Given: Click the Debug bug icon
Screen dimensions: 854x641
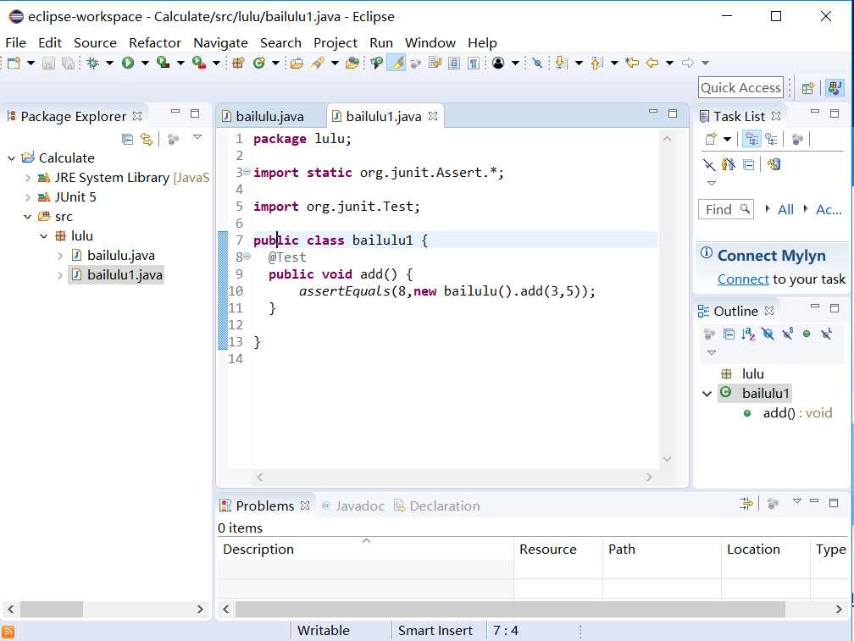Looking at the screenshot, I should [92, 63].
